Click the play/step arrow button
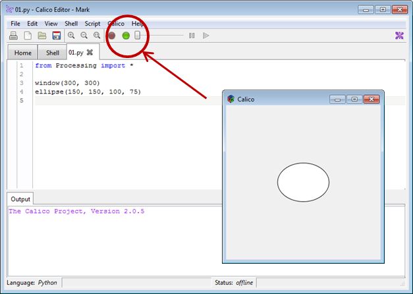The width and height of the screenshot is (413, 294). coord(206,36)
